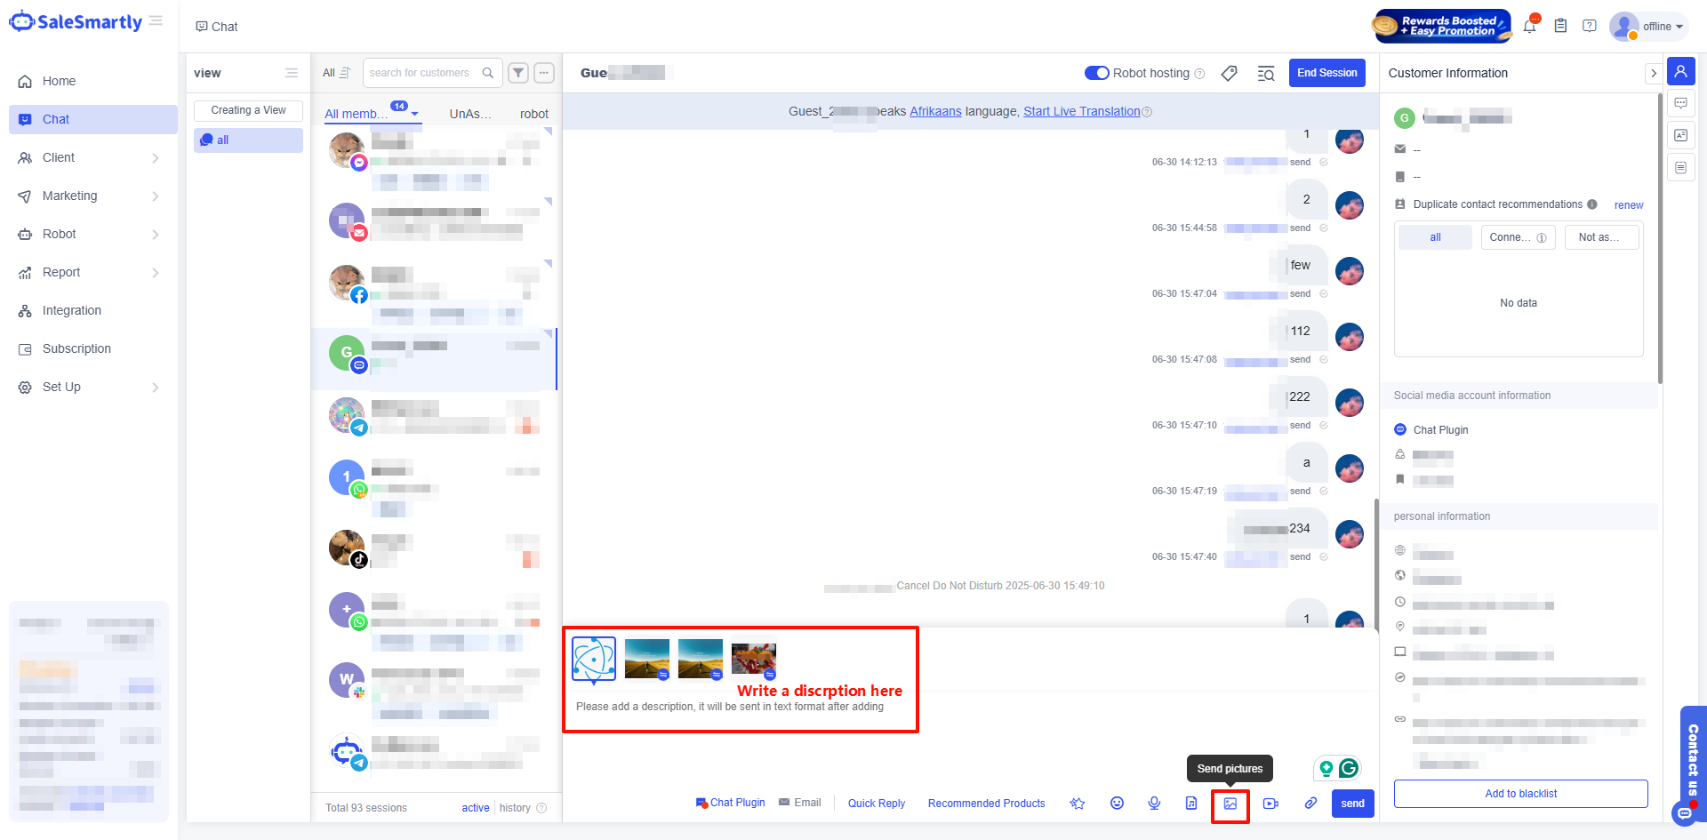The width and height of the screenshot is (1707, 840).
Task: Click the microphone voice message icon
Action: [1154, 804]
